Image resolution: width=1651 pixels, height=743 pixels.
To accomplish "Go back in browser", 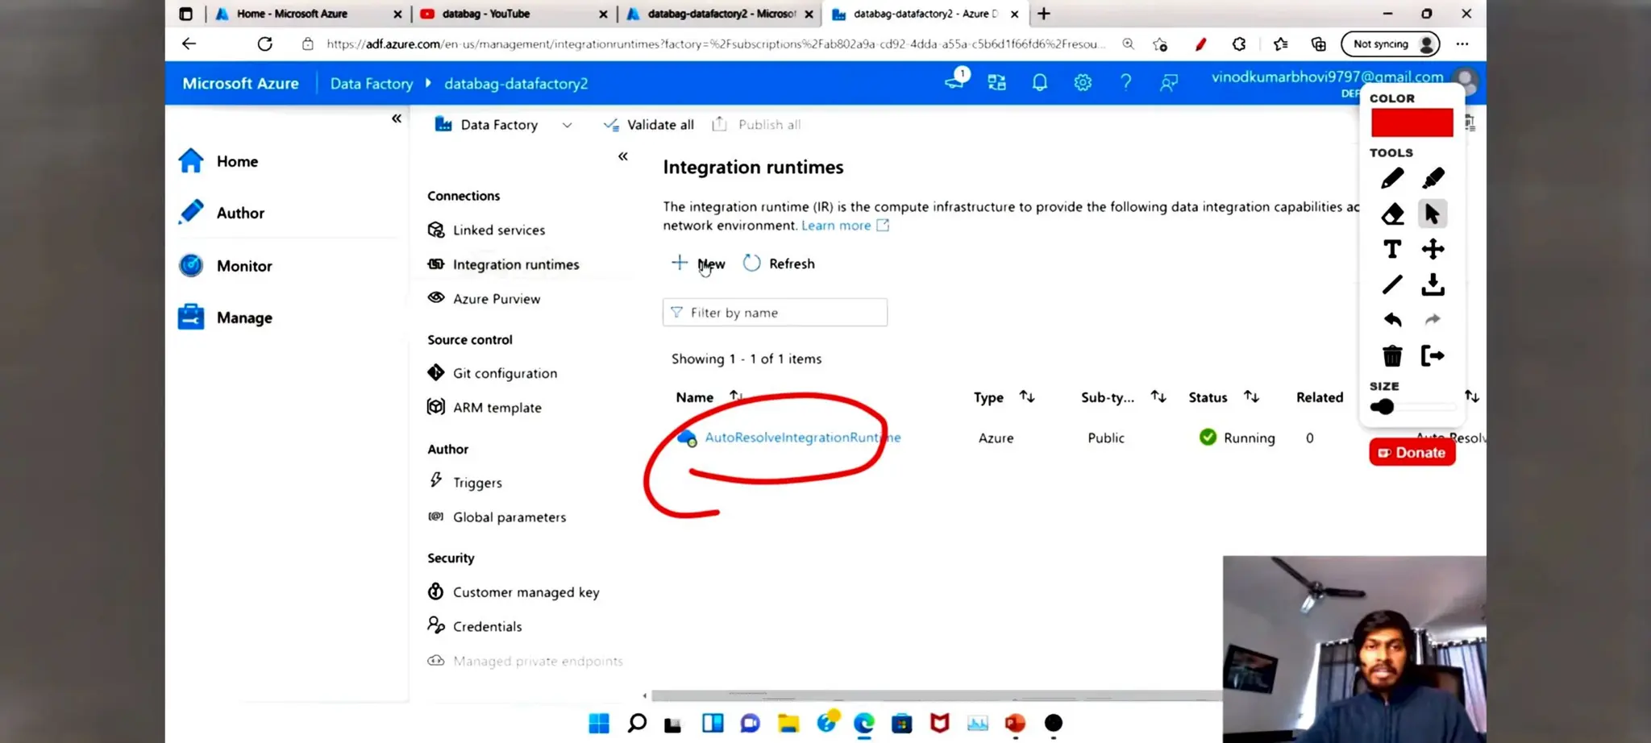I will pyautogui.click(x=189, y=44).
